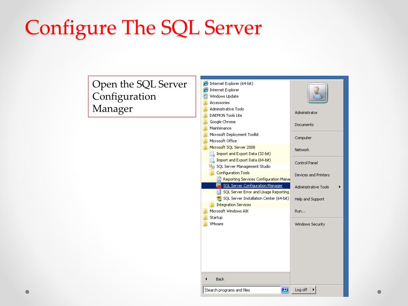Open Computer in the right pane
The height and width of the screenshot is (306, 408).
(x=303, y=137)
